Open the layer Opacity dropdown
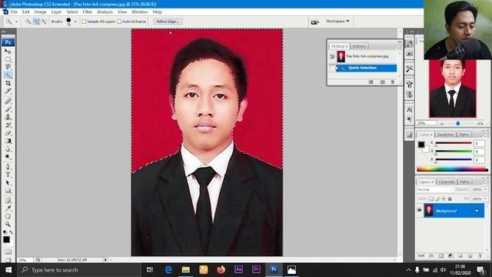 point(486,189)
